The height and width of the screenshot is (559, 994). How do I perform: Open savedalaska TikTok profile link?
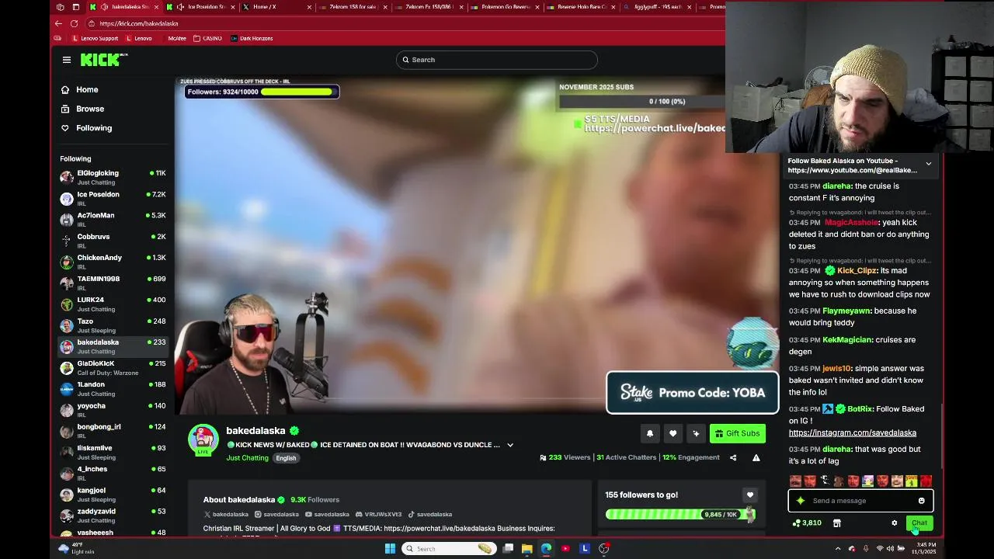[430, 514]
